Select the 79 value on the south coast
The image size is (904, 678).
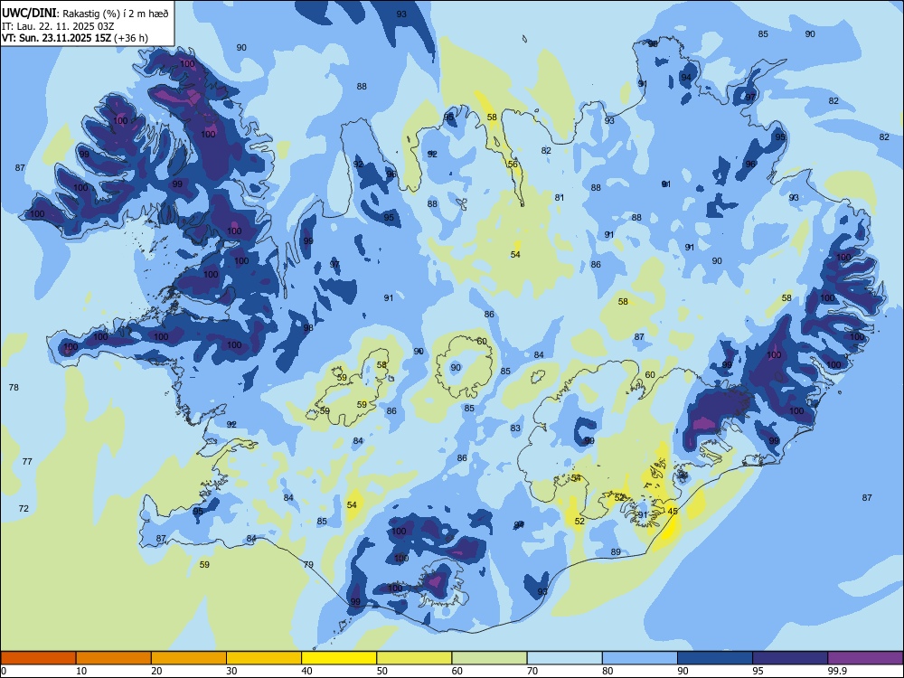(308, 564)
